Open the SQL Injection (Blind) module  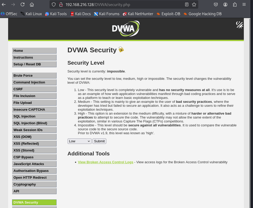click(34, 123)
